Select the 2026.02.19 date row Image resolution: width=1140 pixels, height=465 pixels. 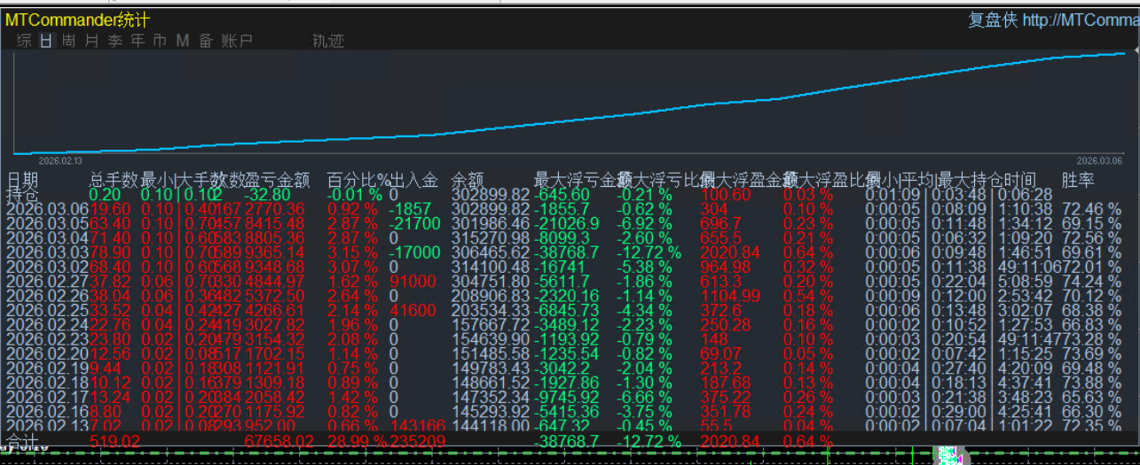pos(47,368)
